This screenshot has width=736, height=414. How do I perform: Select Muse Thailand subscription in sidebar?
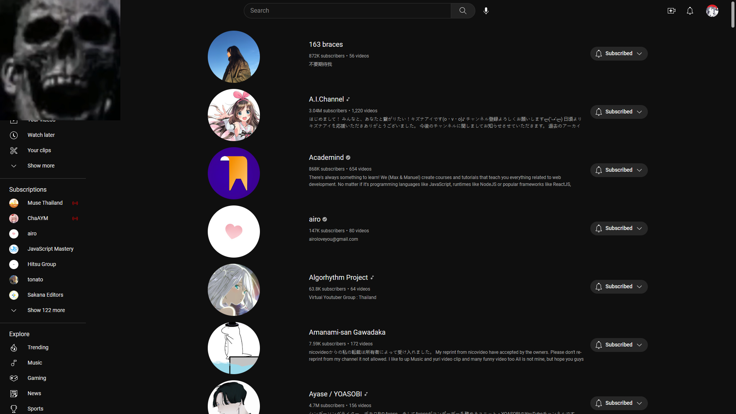45,203
